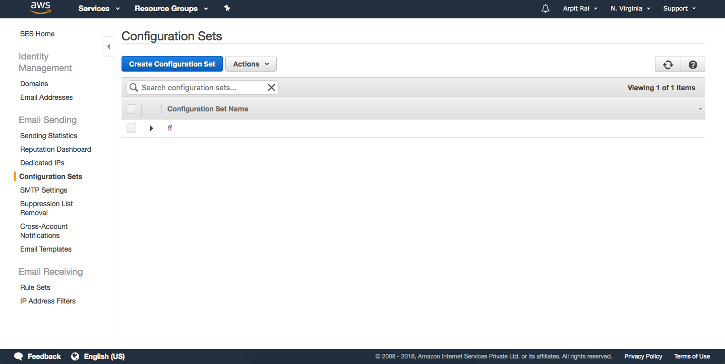Check the box for row ff
The width and height of the screenshot is (725, 364).
[x=132, y=128]
